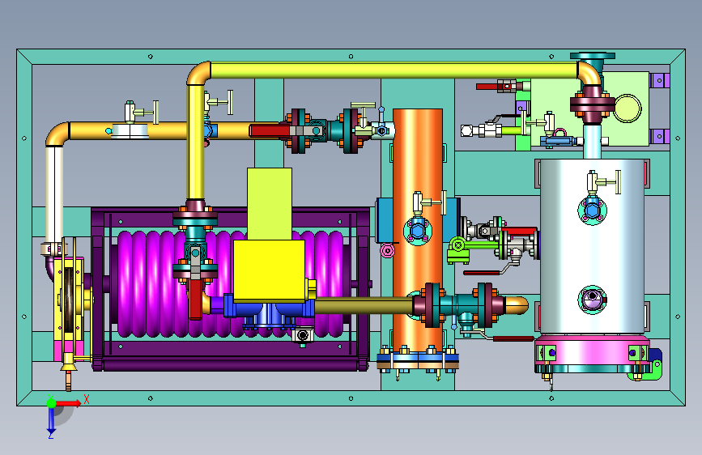
Task: Select the blue bottom flange of the orange vessel
Action: pyautogui.click(x=418, y=359)
